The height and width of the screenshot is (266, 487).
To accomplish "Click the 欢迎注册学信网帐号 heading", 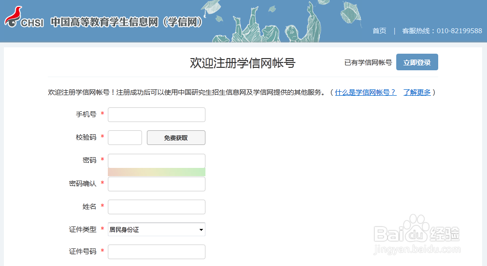I will [x=243, y=63].
